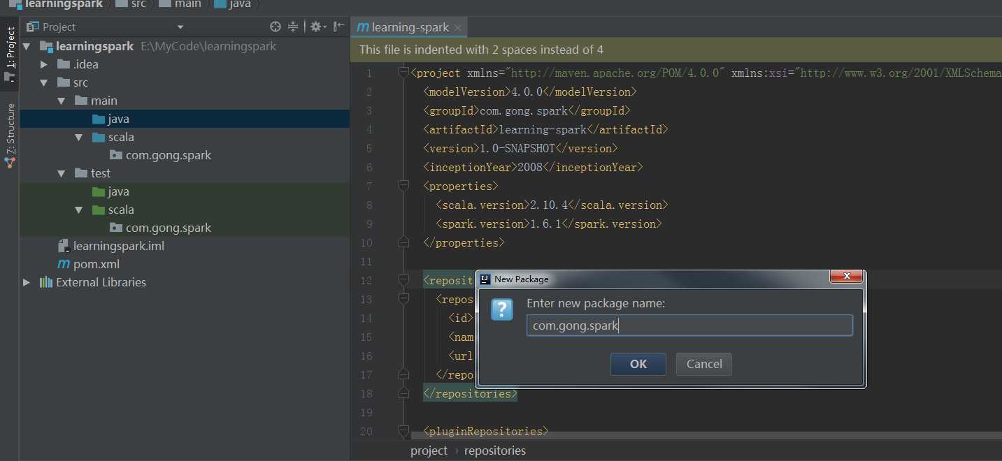
Task: Close the learning-spark editor tab
Action: [457, 28]
